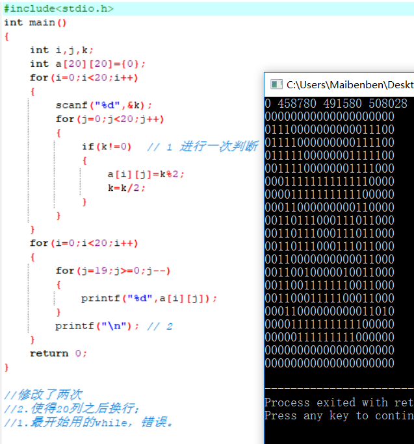Click the k=k/2; statement
The image size is (414, 444).
[126, 188]
